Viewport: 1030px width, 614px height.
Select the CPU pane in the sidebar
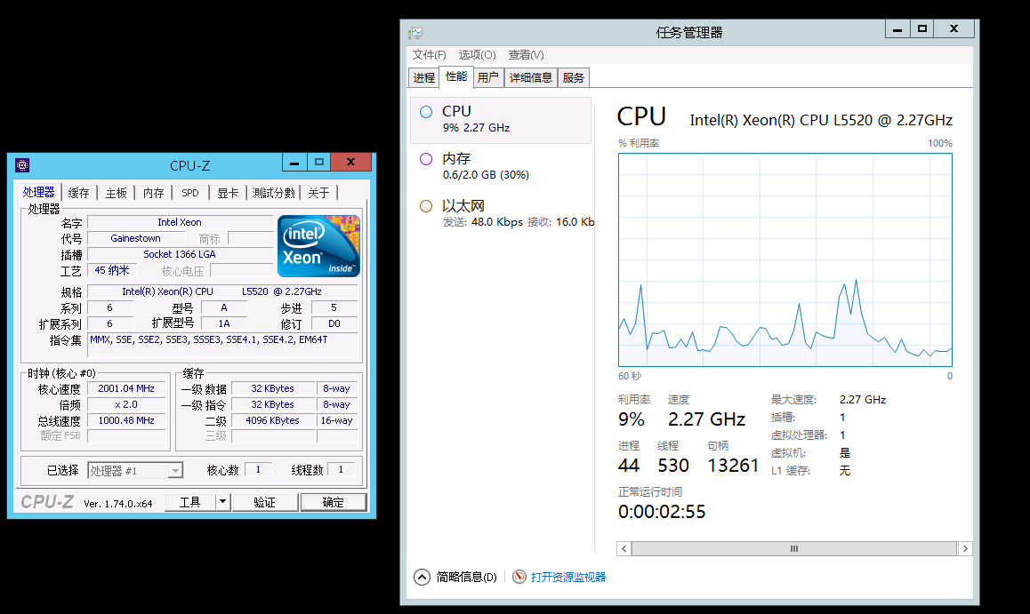tap(500, 118)
